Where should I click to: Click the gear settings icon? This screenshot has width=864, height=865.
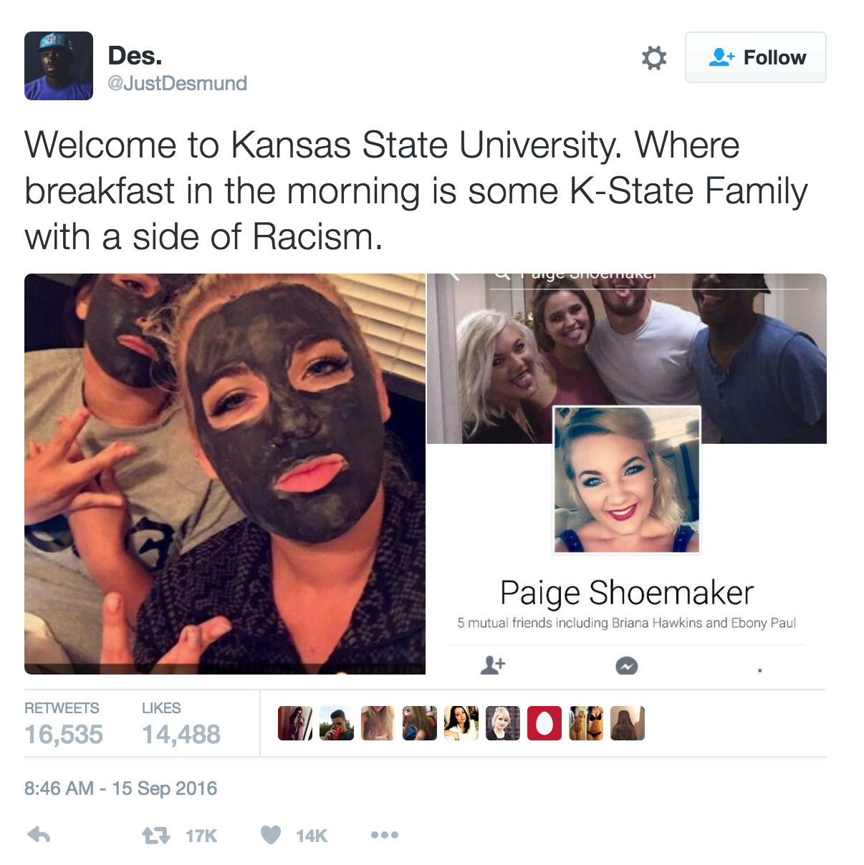coord(653,58)
